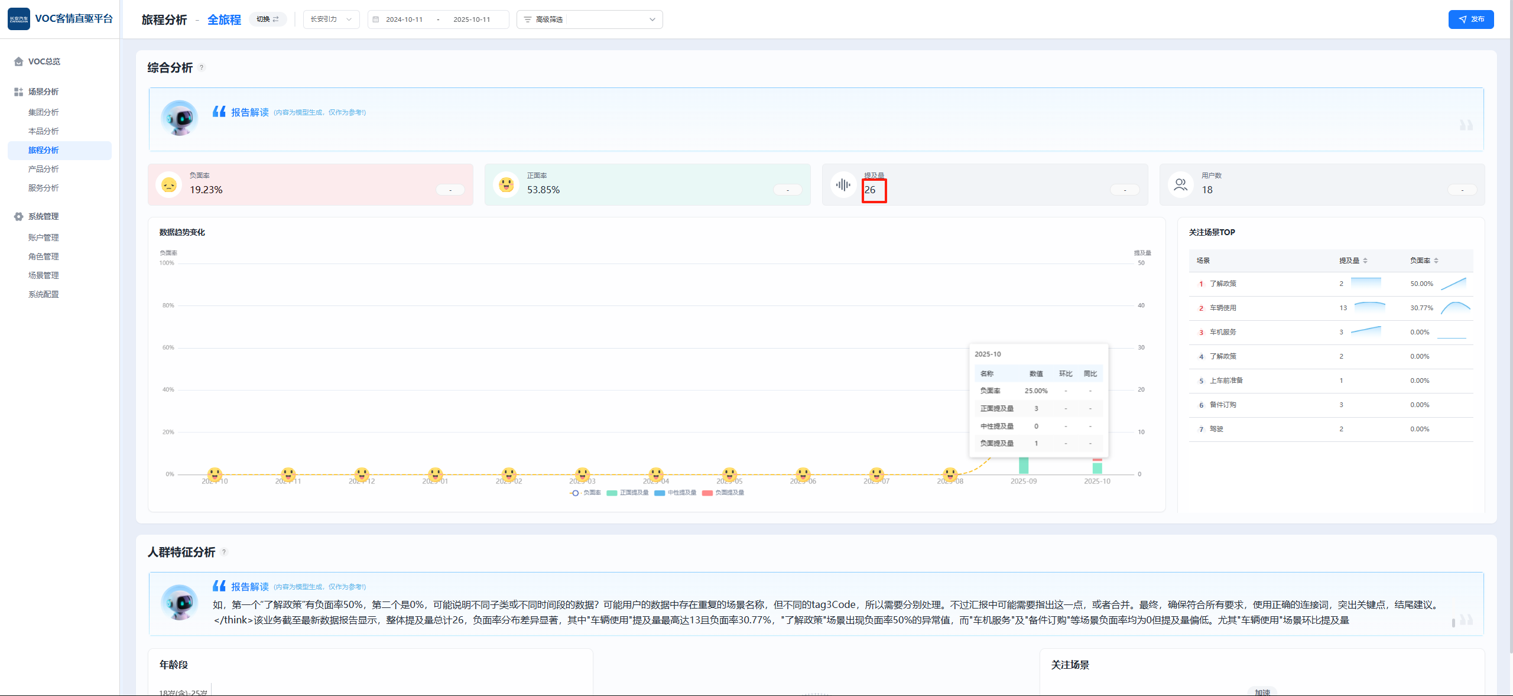
Task: Click the 提及量 sound wave icon
Action: pyautogui.click(x=843, y=185)
